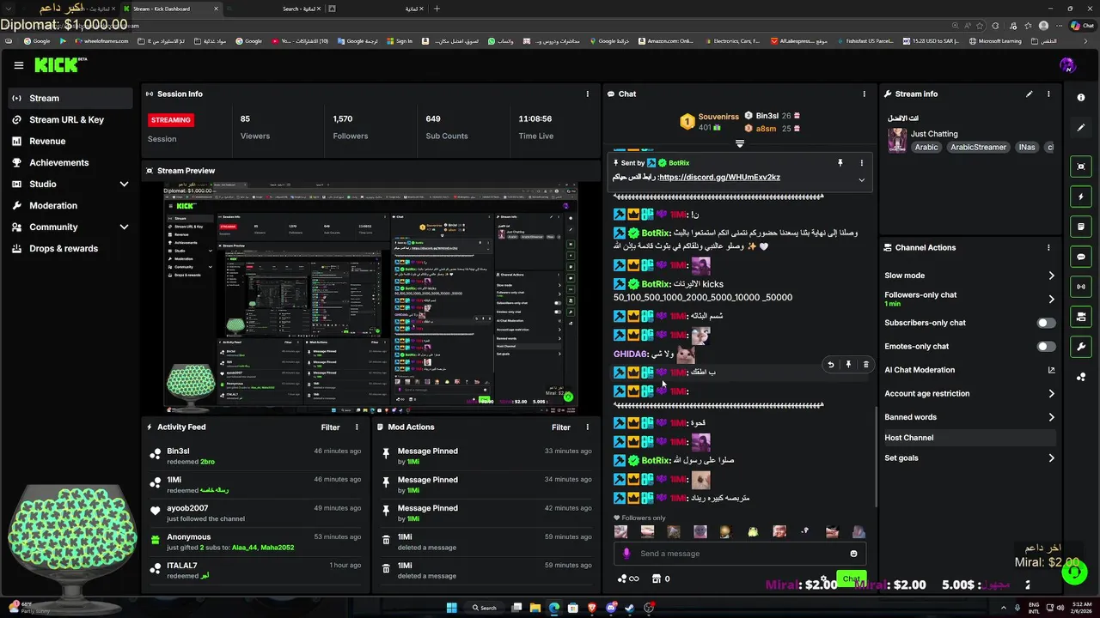Open Drops & rewards page
Image resolution: width=1100 pixels, height=618 pixels.
pyautogui.click(x=70, y=248)
